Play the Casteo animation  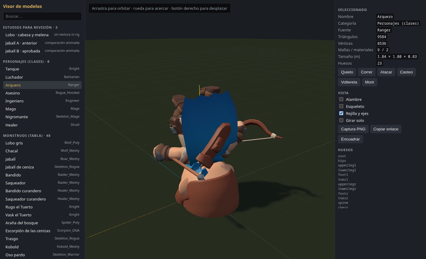[x=407, y=72]
